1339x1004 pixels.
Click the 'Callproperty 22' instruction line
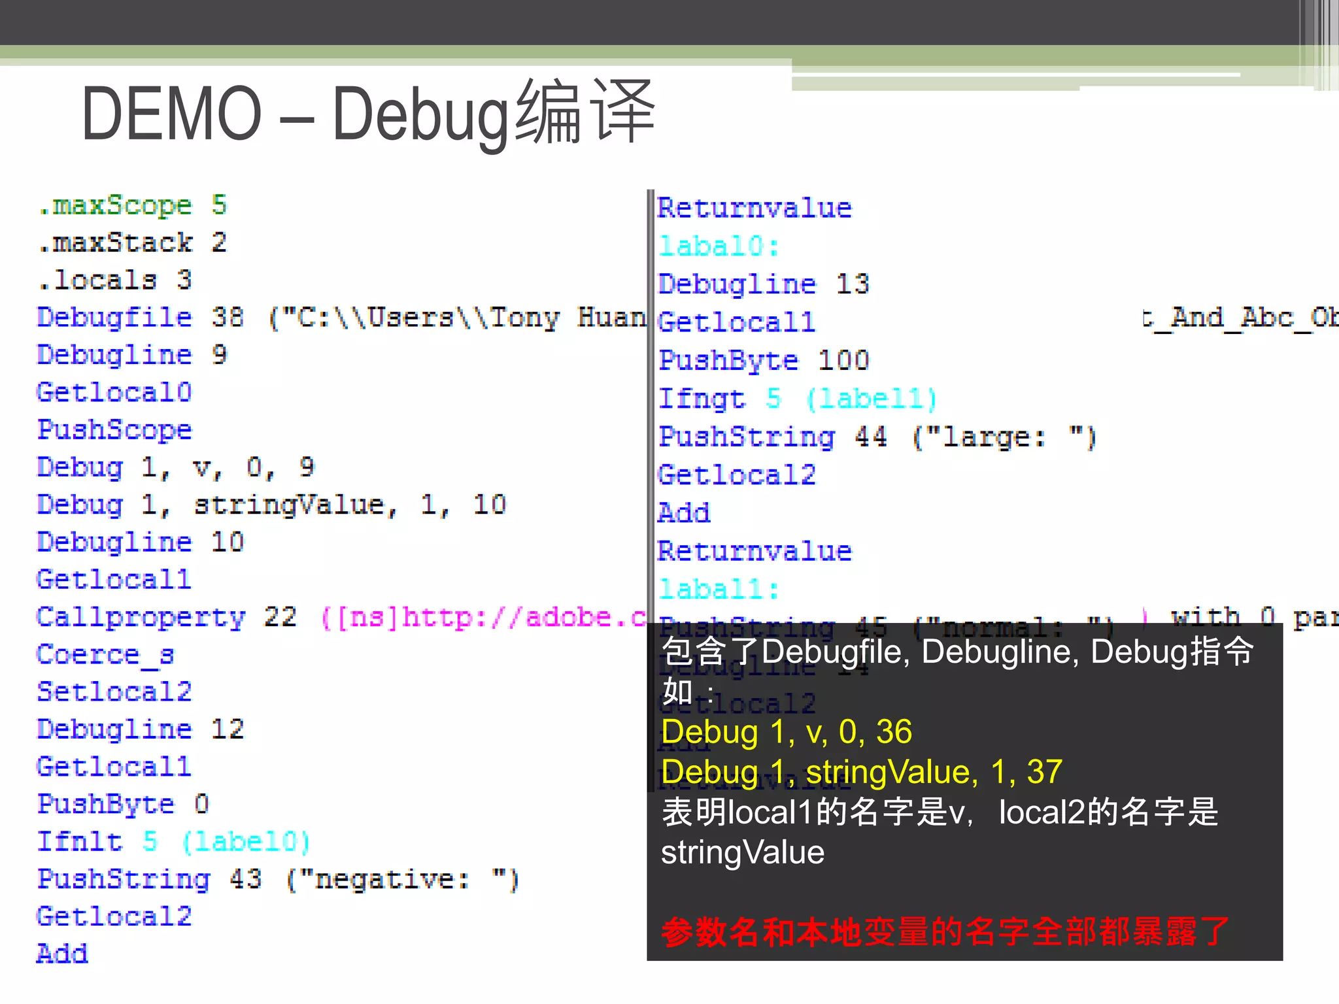point(341,617)
